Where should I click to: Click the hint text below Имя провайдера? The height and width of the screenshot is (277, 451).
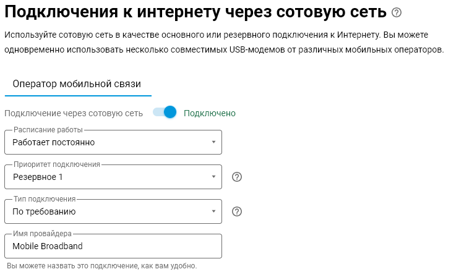pyautogui.click(x=101, y=266)
